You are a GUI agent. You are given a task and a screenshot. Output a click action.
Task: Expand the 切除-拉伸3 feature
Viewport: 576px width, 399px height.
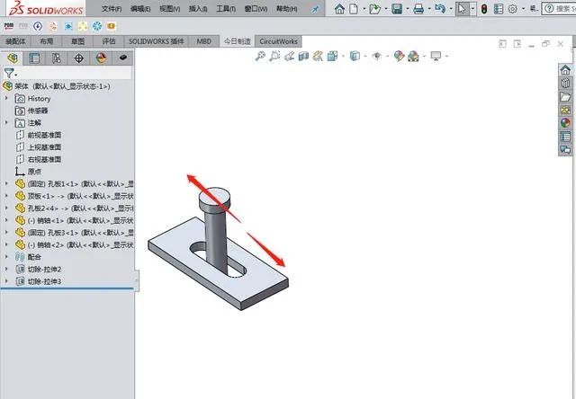click(6, 281)
